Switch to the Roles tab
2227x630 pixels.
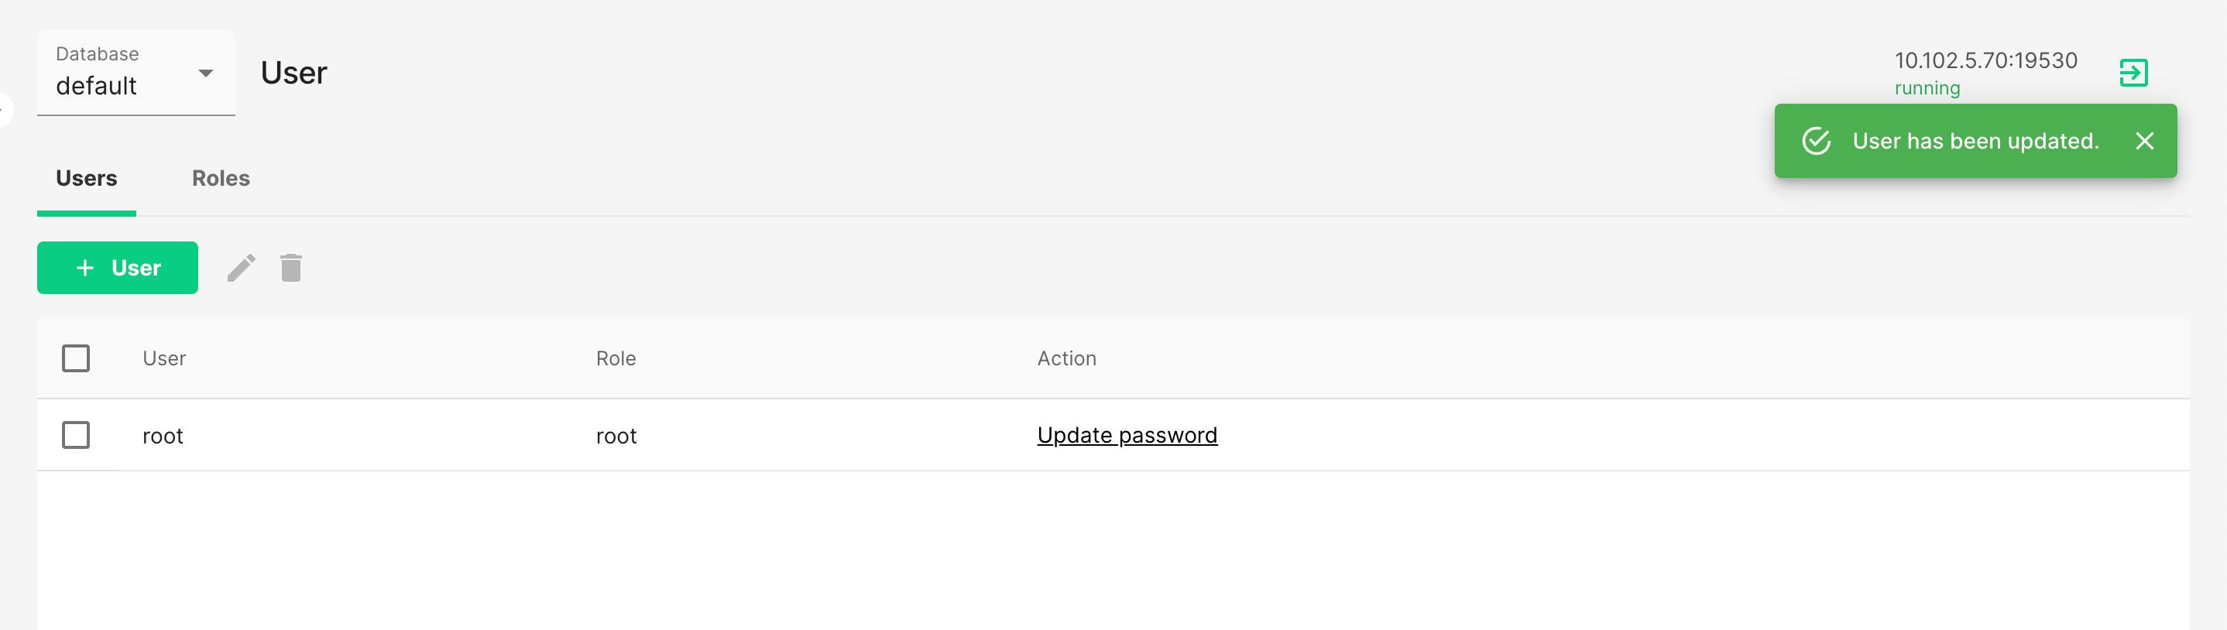(221, 178)
